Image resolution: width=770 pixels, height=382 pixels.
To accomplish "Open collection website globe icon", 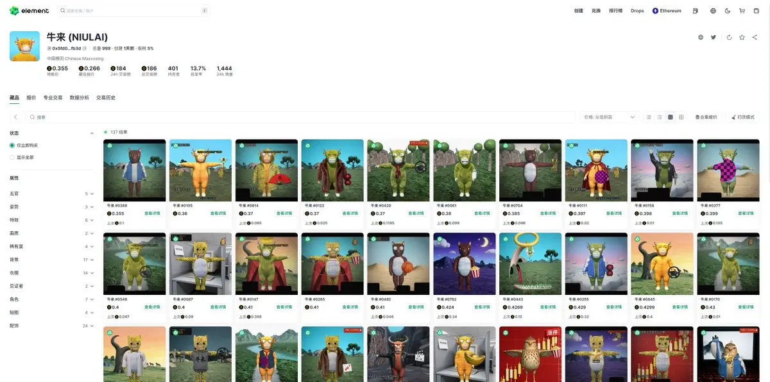I will click(701, 37).
